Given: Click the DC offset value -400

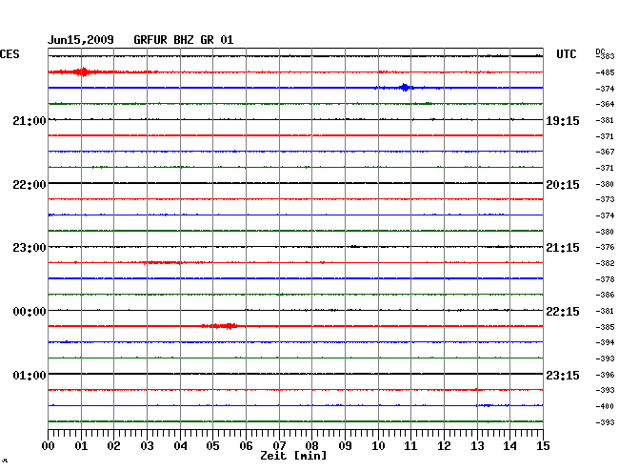Looking at the screenshot, I should point(605,406).
